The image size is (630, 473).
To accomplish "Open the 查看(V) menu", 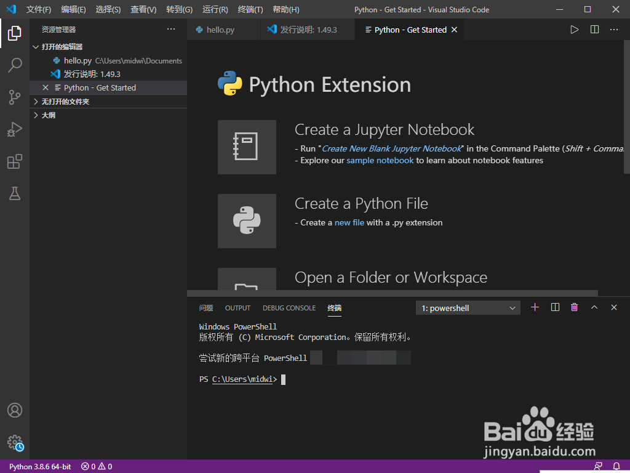I will tap(143, 9).
